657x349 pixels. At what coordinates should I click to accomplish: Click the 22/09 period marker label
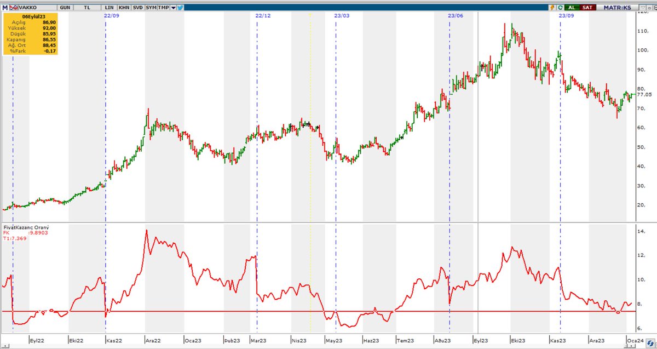111,16
